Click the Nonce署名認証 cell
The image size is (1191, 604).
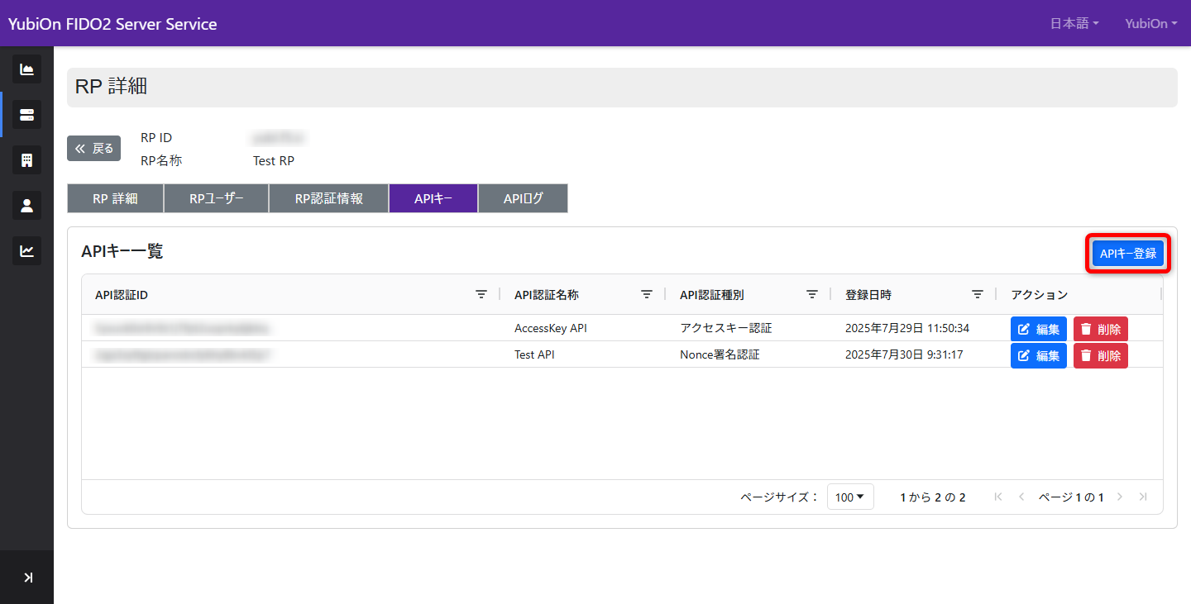(x=720, y=354)
